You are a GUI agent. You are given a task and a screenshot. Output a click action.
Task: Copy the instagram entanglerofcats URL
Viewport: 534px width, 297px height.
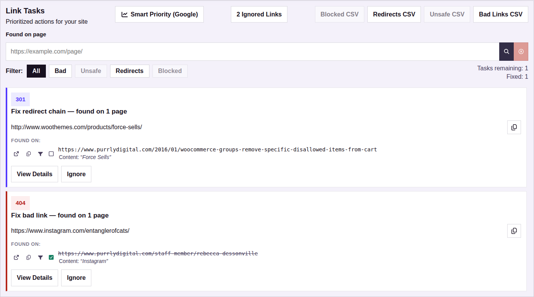tap(514, 231)
